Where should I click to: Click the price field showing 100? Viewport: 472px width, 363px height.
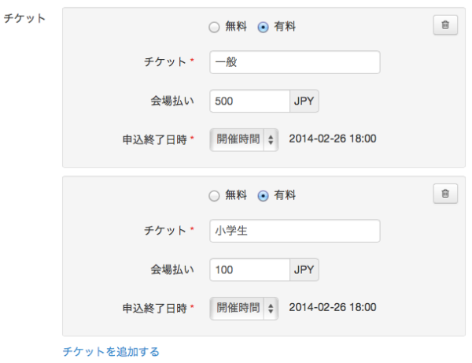[249, 270]
